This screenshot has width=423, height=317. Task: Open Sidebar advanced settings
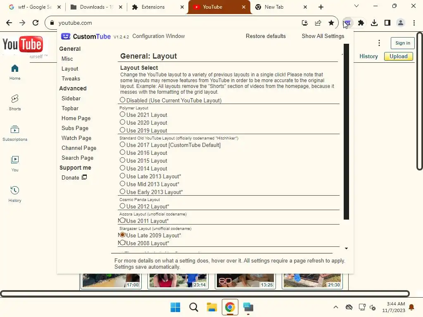[x=71, y=98]
